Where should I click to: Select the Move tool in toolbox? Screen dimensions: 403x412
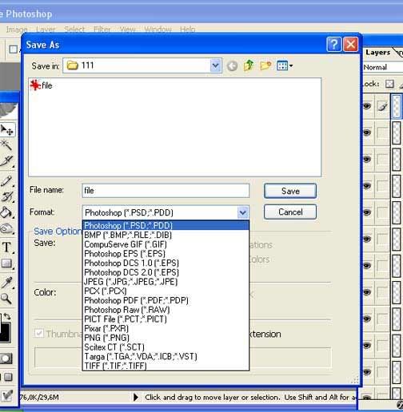point(7,130)
